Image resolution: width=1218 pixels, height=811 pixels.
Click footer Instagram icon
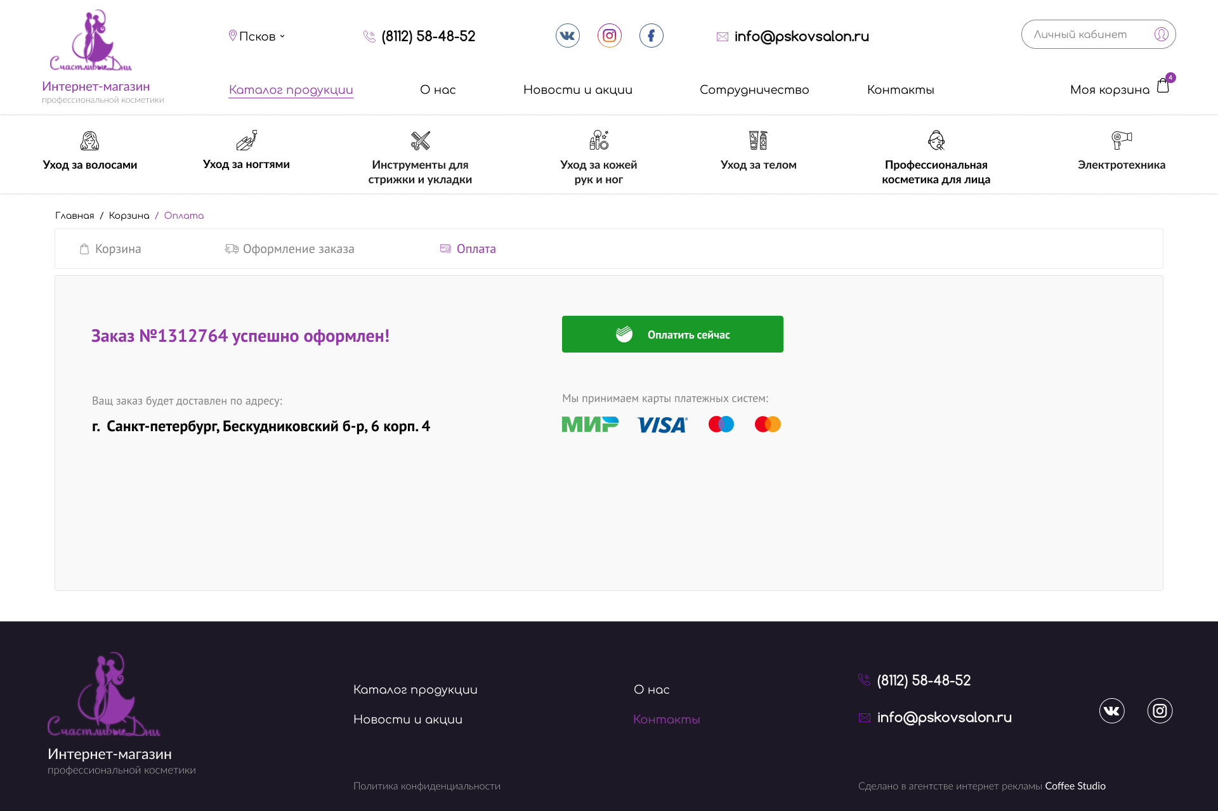pos(1160,711)
